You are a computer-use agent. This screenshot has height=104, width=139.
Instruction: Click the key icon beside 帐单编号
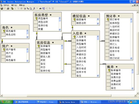click(109, 70)
